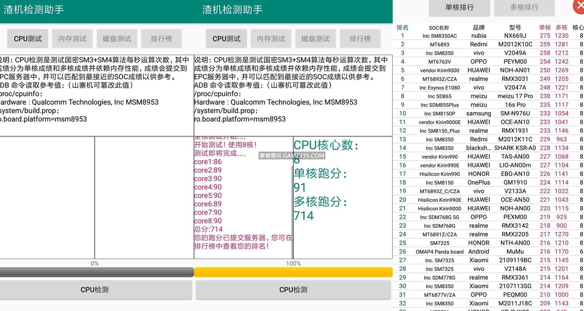
Task: Open 磁盘测试 in the middle panel
Action: [316, 38]
